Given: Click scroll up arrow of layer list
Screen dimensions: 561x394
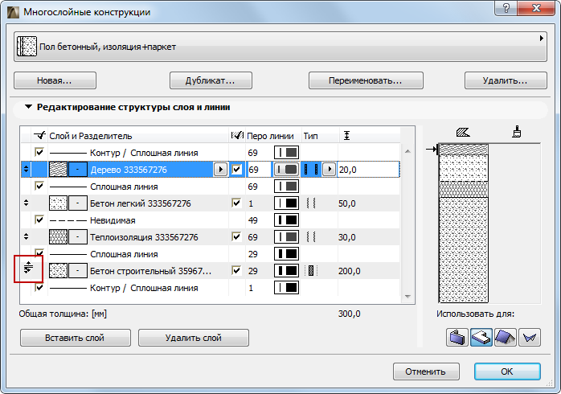Looking at the screenshot, I should 407,151.
